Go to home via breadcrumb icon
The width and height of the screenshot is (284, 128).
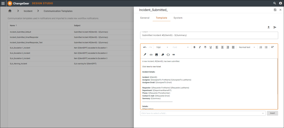tap(10, 11)
